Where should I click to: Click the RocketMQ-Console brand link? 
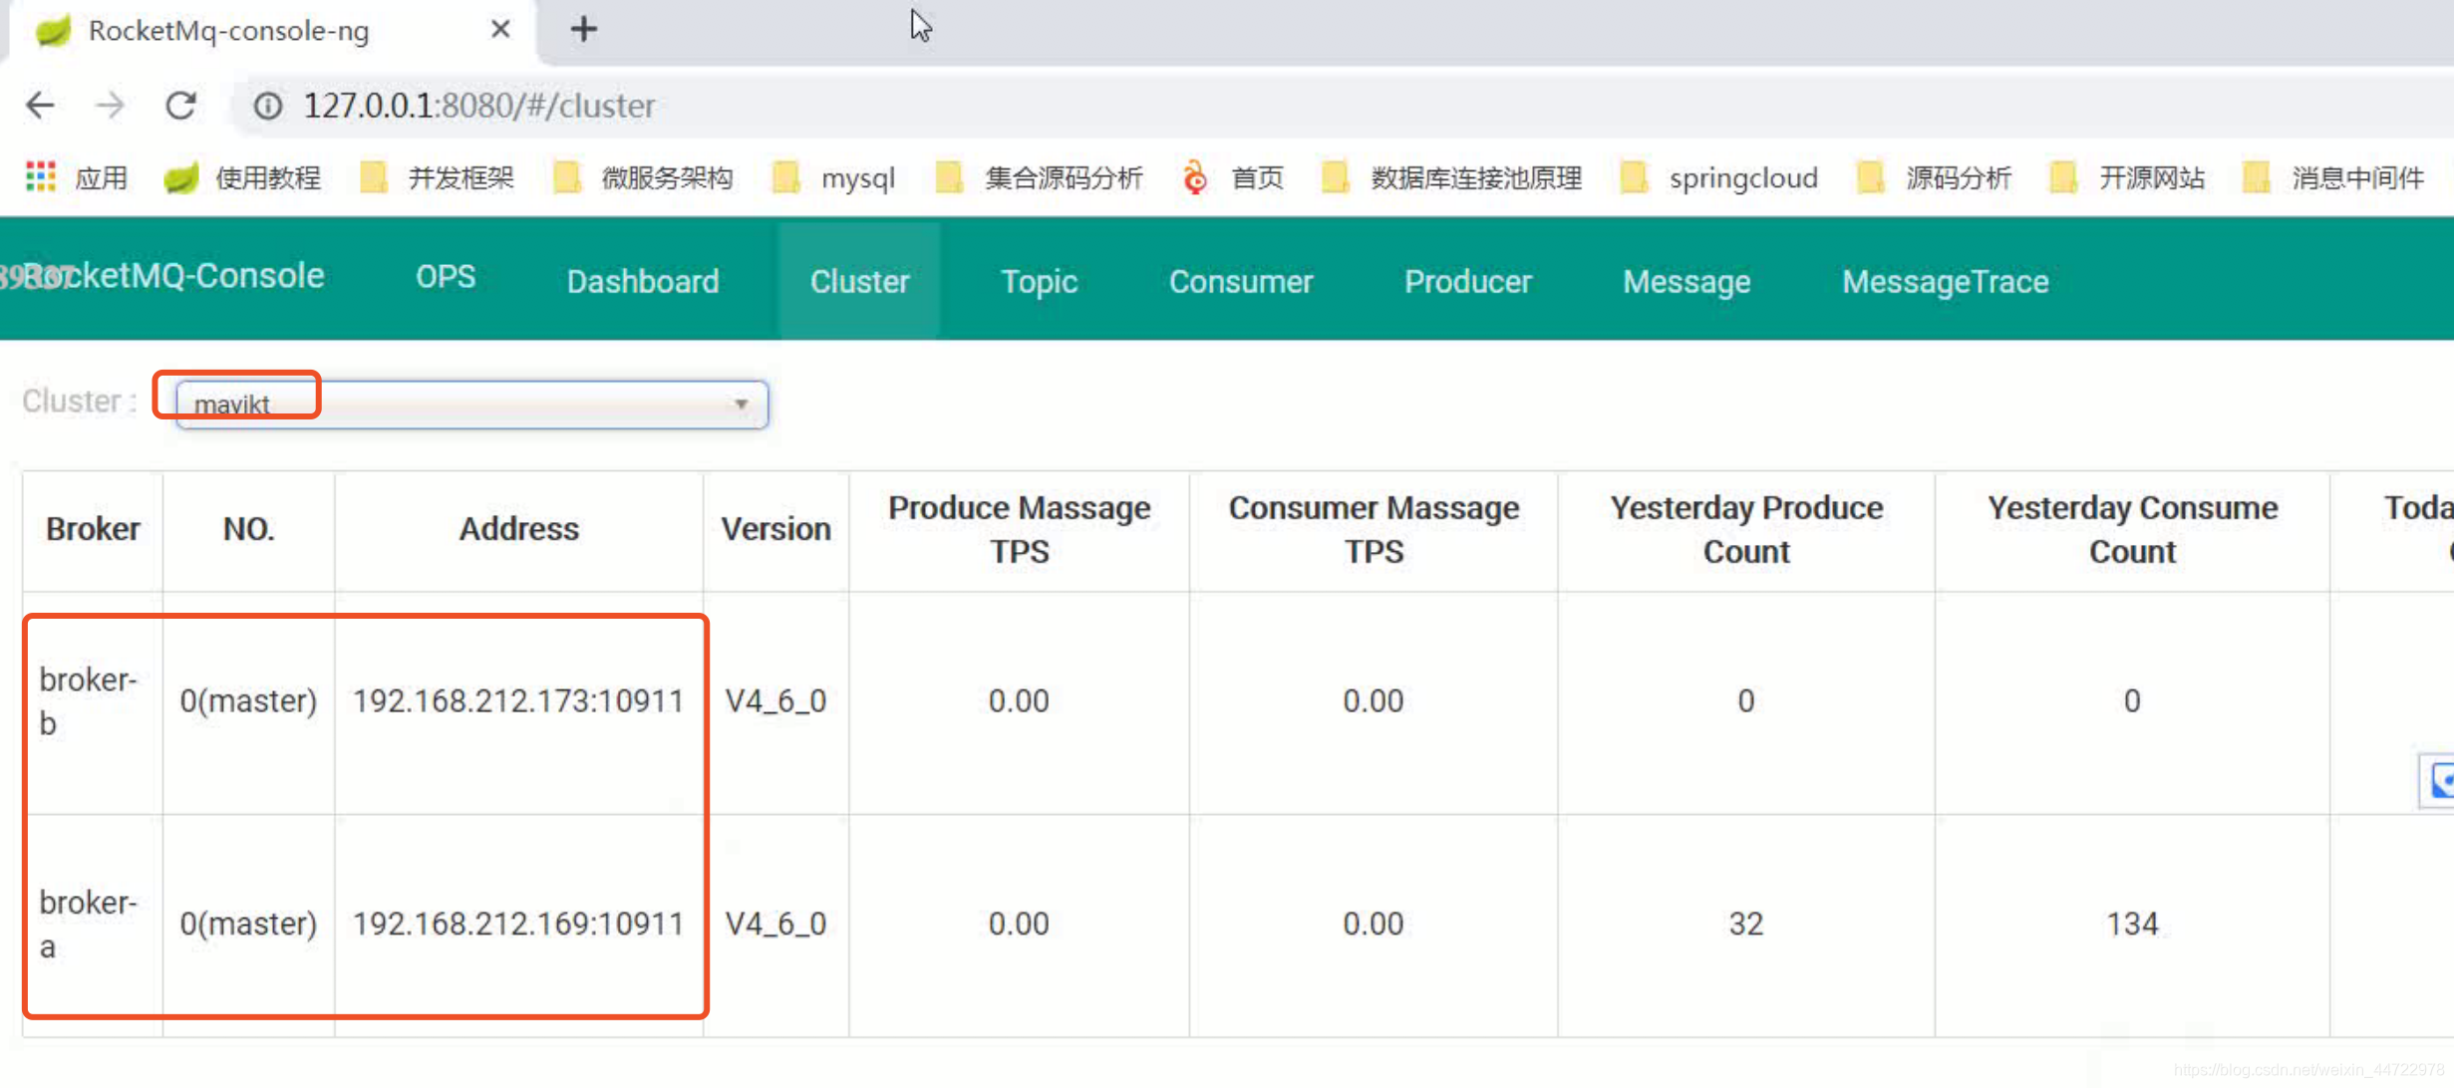tap(173, 276)
